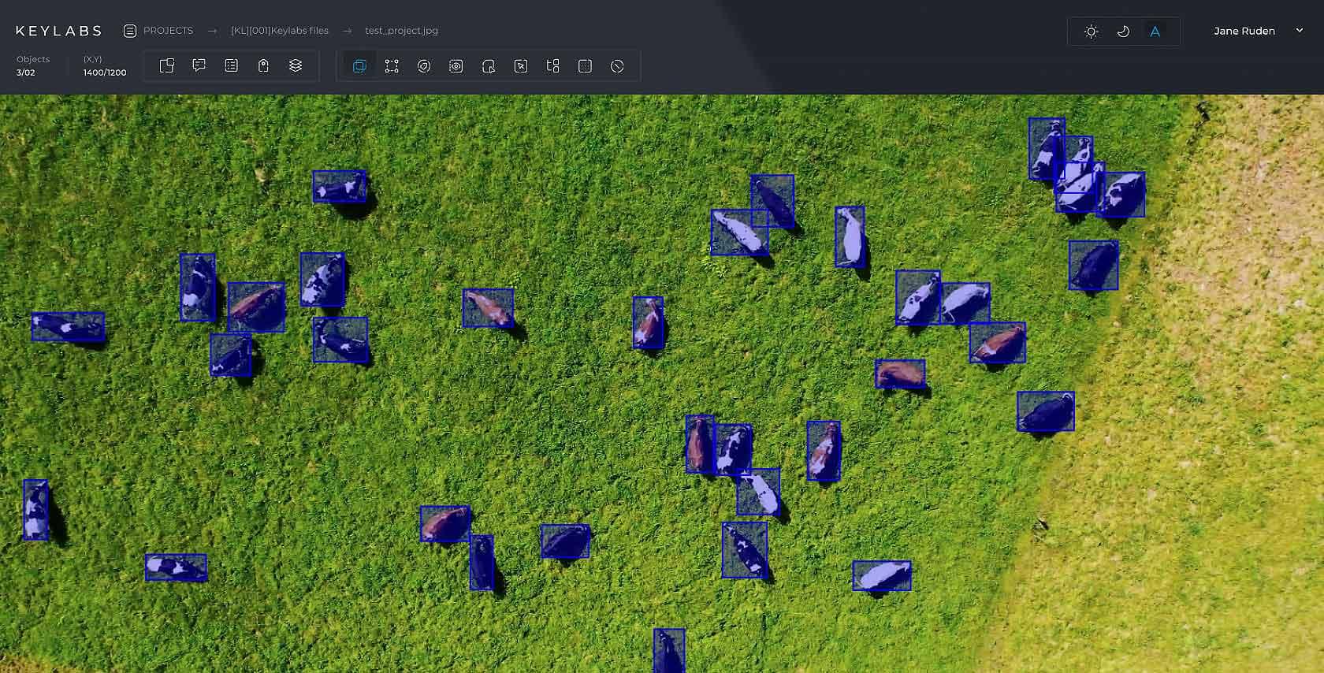Image resolution: width=1324 pixels, height=673 pixels.
Task: Click the Objects 3/02 counter
Action: coord(33,65)
